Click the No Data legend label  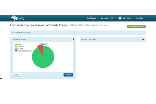tap(20, 48)
